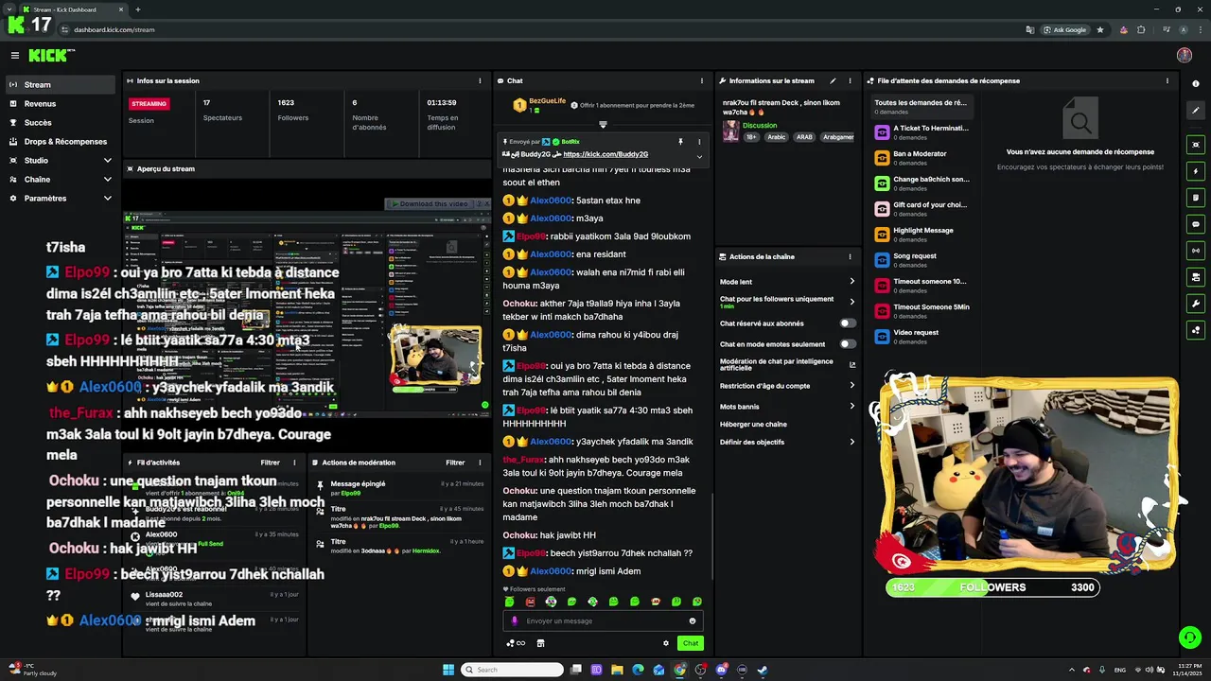
Task: Click the pencil edit icon in right sidebar
Action: (x=1196, y=111)
